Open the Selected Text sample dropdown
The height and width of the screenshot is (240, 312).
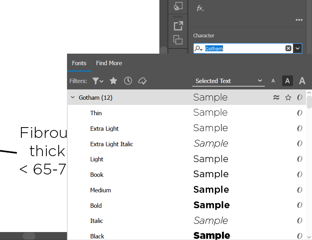[x=228, y=81]
